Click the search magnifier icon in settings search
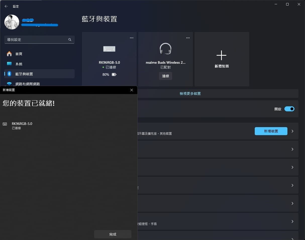This screenshot has height=240, width=305. point(70,40)
